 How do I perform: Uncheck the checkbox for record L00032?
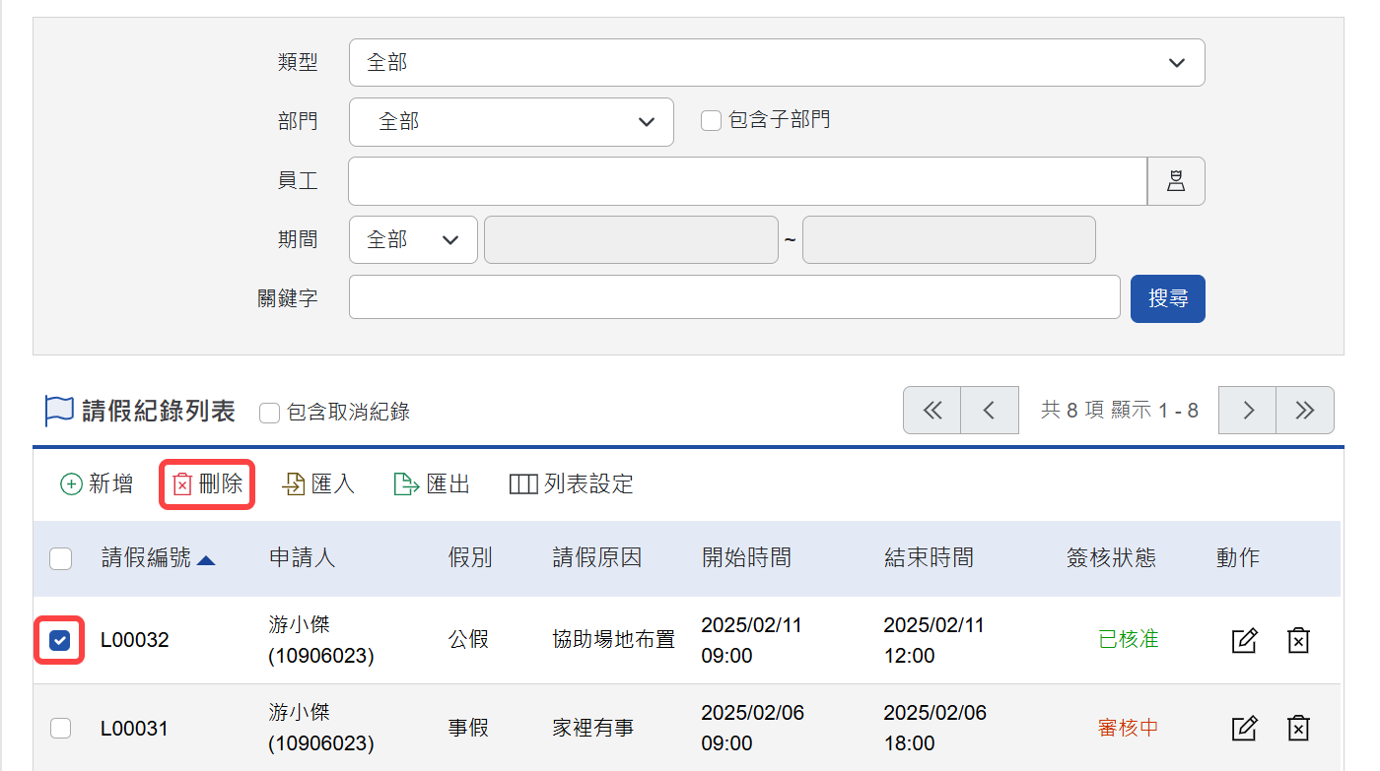(x=60, y=641)
